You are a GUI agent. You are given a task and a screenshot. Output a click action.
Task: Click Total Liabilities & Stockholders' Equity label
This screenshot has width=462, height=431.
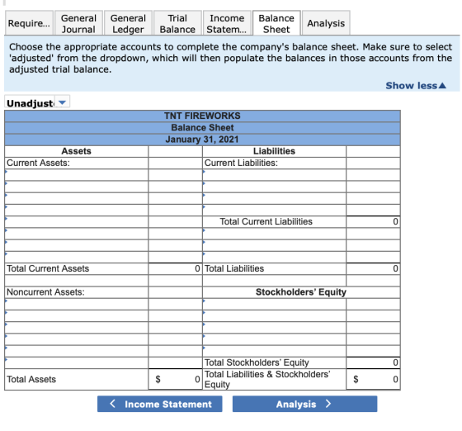point(267,379)
